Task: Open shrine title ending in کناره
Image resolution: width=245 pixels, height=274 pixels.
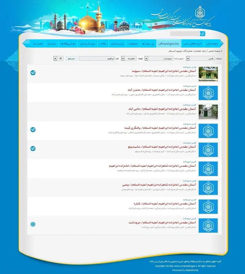Action: (165, 204)
